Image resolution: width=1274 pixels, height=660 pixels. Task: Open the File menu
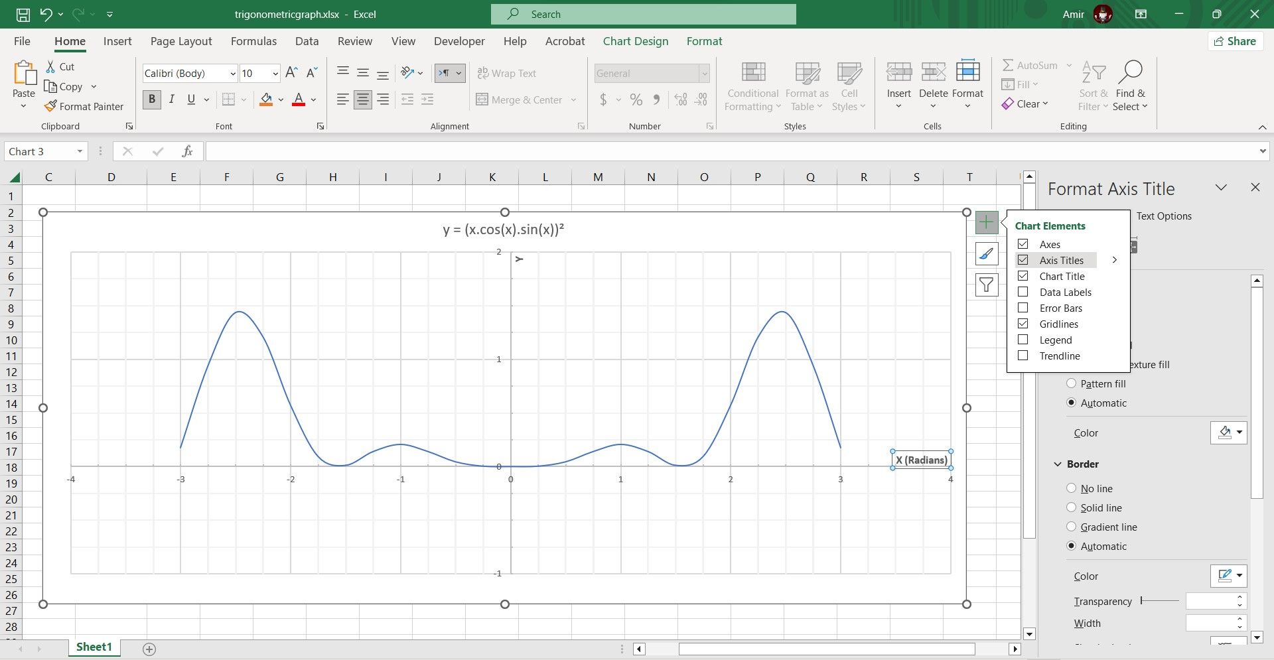(x=22, y=41)
